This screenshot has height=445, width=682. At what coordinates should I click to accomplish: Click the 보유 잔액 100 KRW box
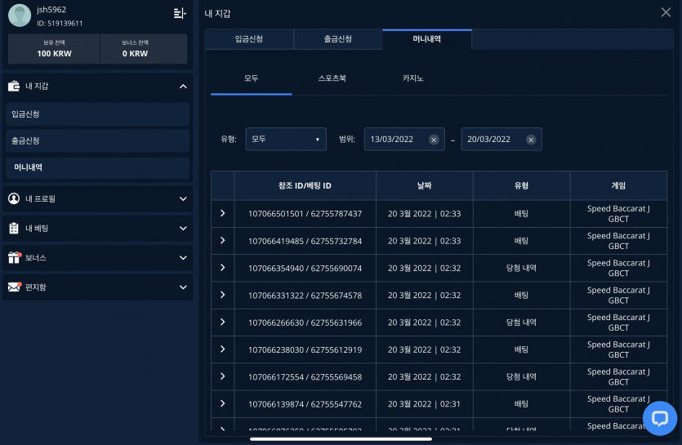[x=55, y=49]
